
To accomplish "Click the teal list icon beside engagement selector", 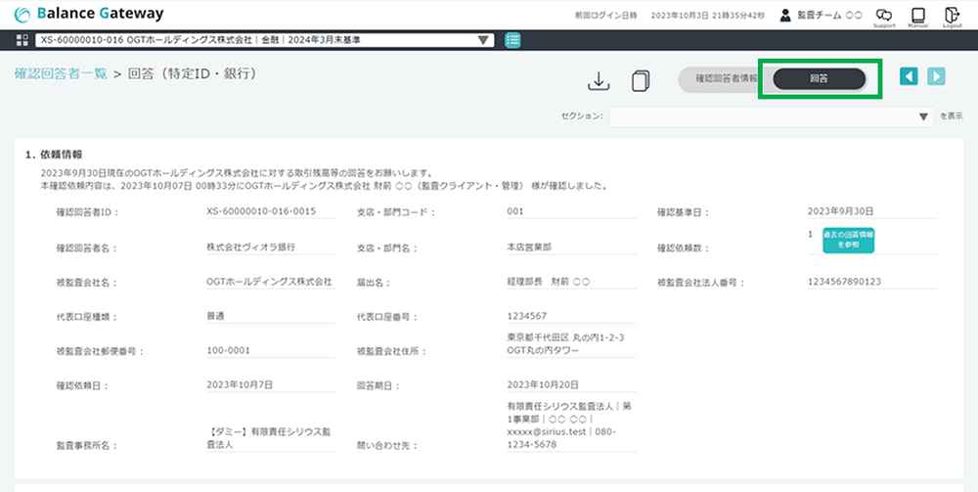I will pos(512,40).
